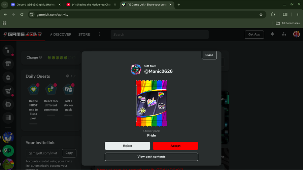
Task: Click the gamejolt.com/activity address bar
Action: 147,15
